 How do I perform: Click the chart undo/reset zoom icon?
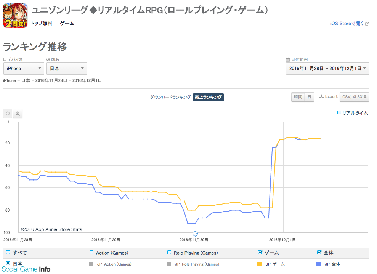[x=8, y=114]
